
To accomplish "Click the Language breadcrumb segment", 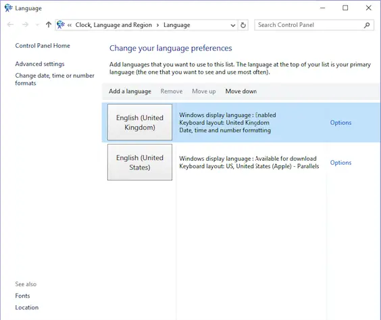I will pyautogui.click(x=176, y=25).
